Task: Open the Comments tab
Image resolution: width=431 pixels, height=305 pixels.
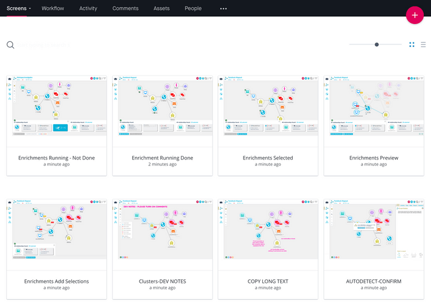Action: [x=125, y=8]
